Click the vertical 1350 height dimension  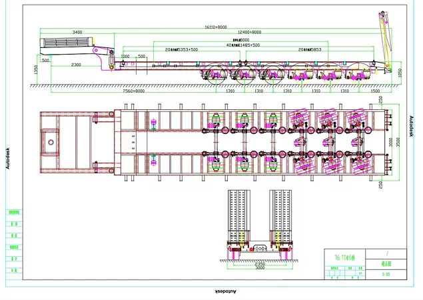point(37,69)
